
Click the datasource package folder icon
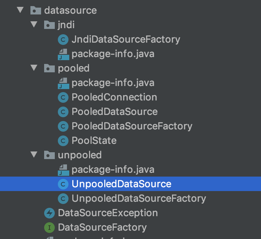click(x=35, y=10)
